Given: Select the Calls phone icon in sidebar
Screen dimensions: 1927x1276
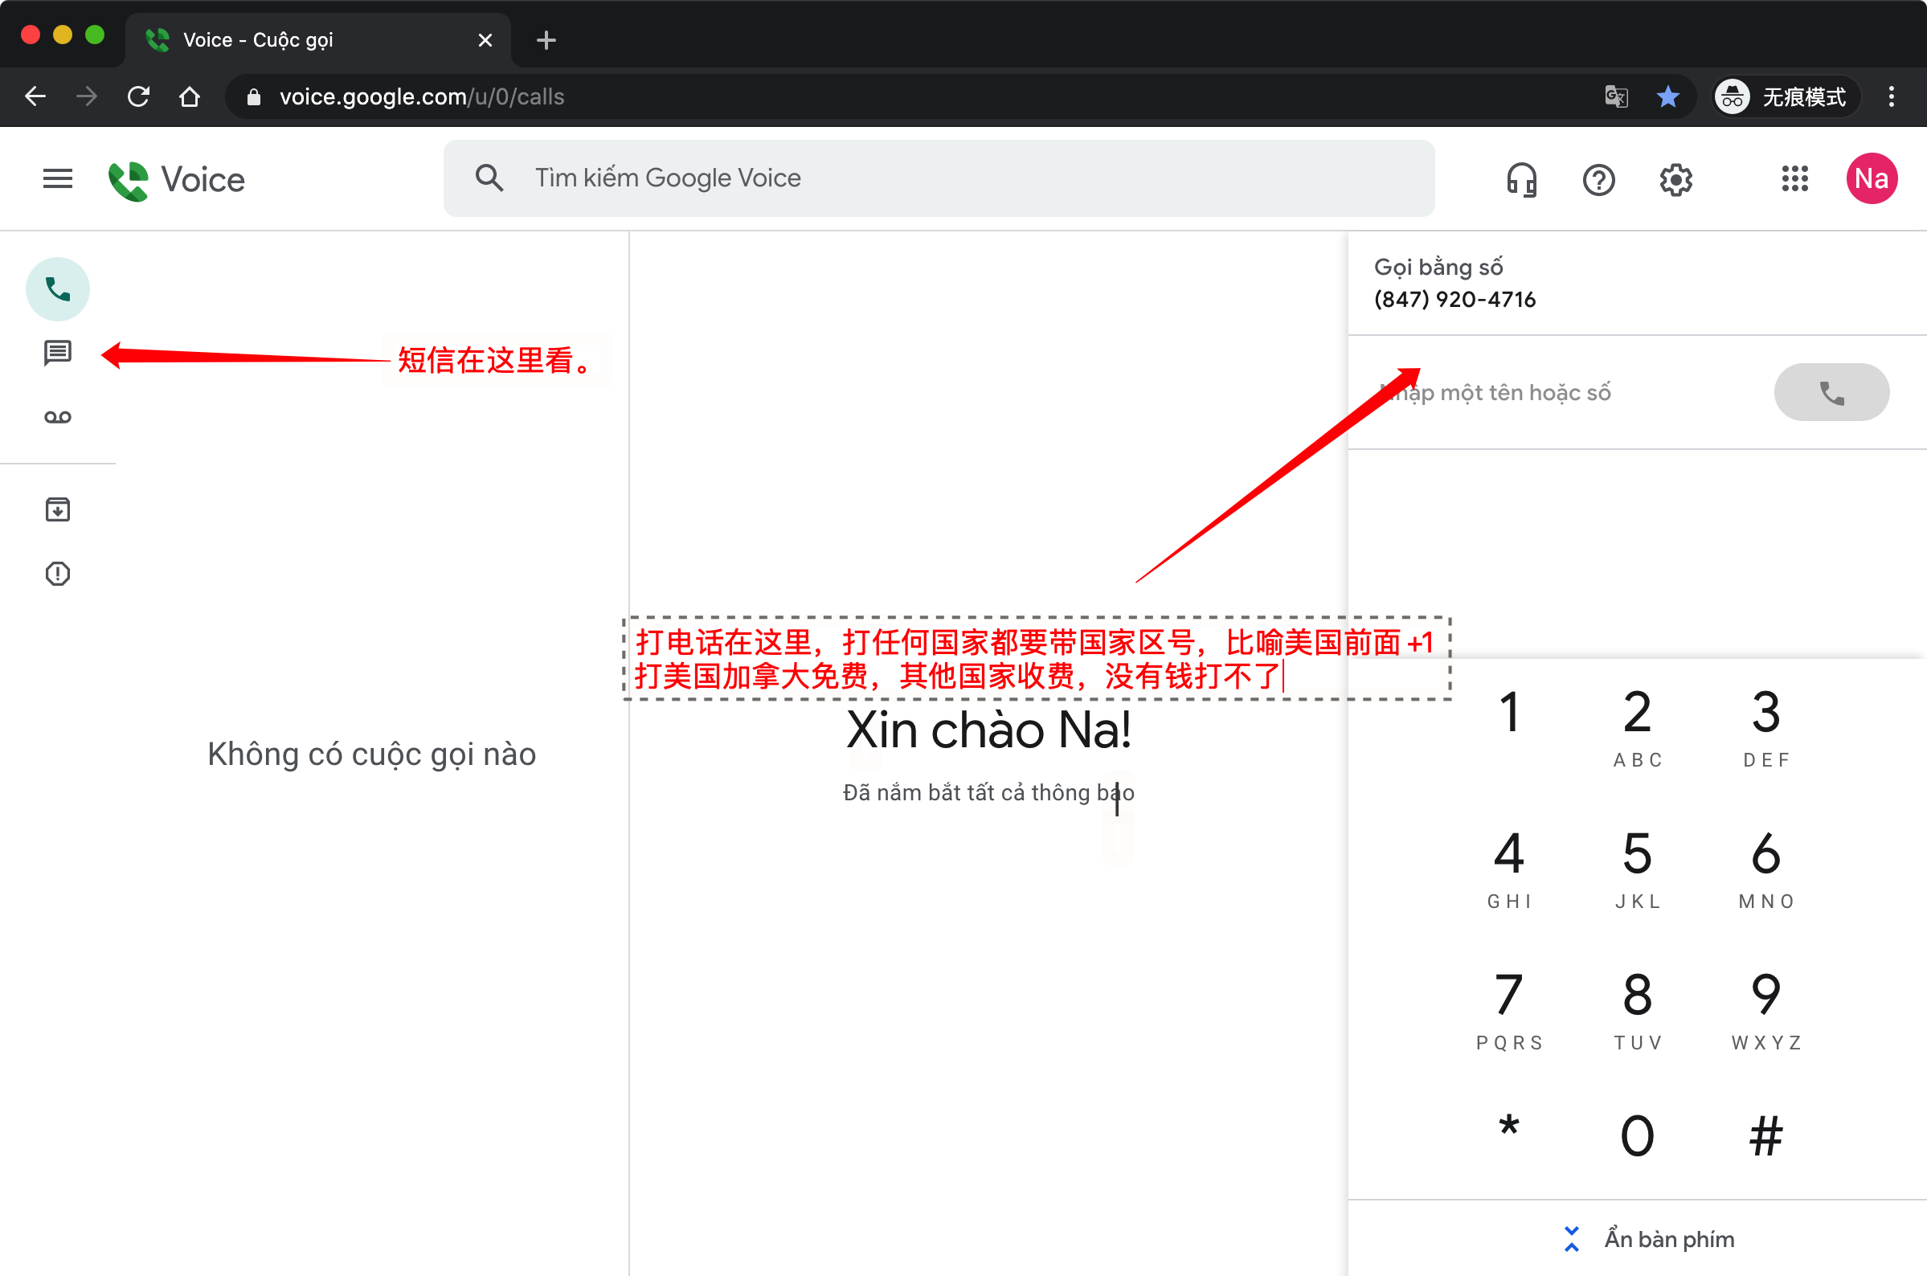Looking at the screenshot, I should 58,289.
